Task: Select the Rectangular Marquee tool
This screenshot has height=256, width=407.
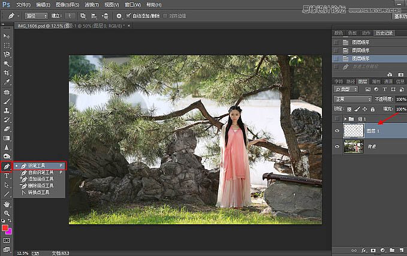Action: pos(7,46)
